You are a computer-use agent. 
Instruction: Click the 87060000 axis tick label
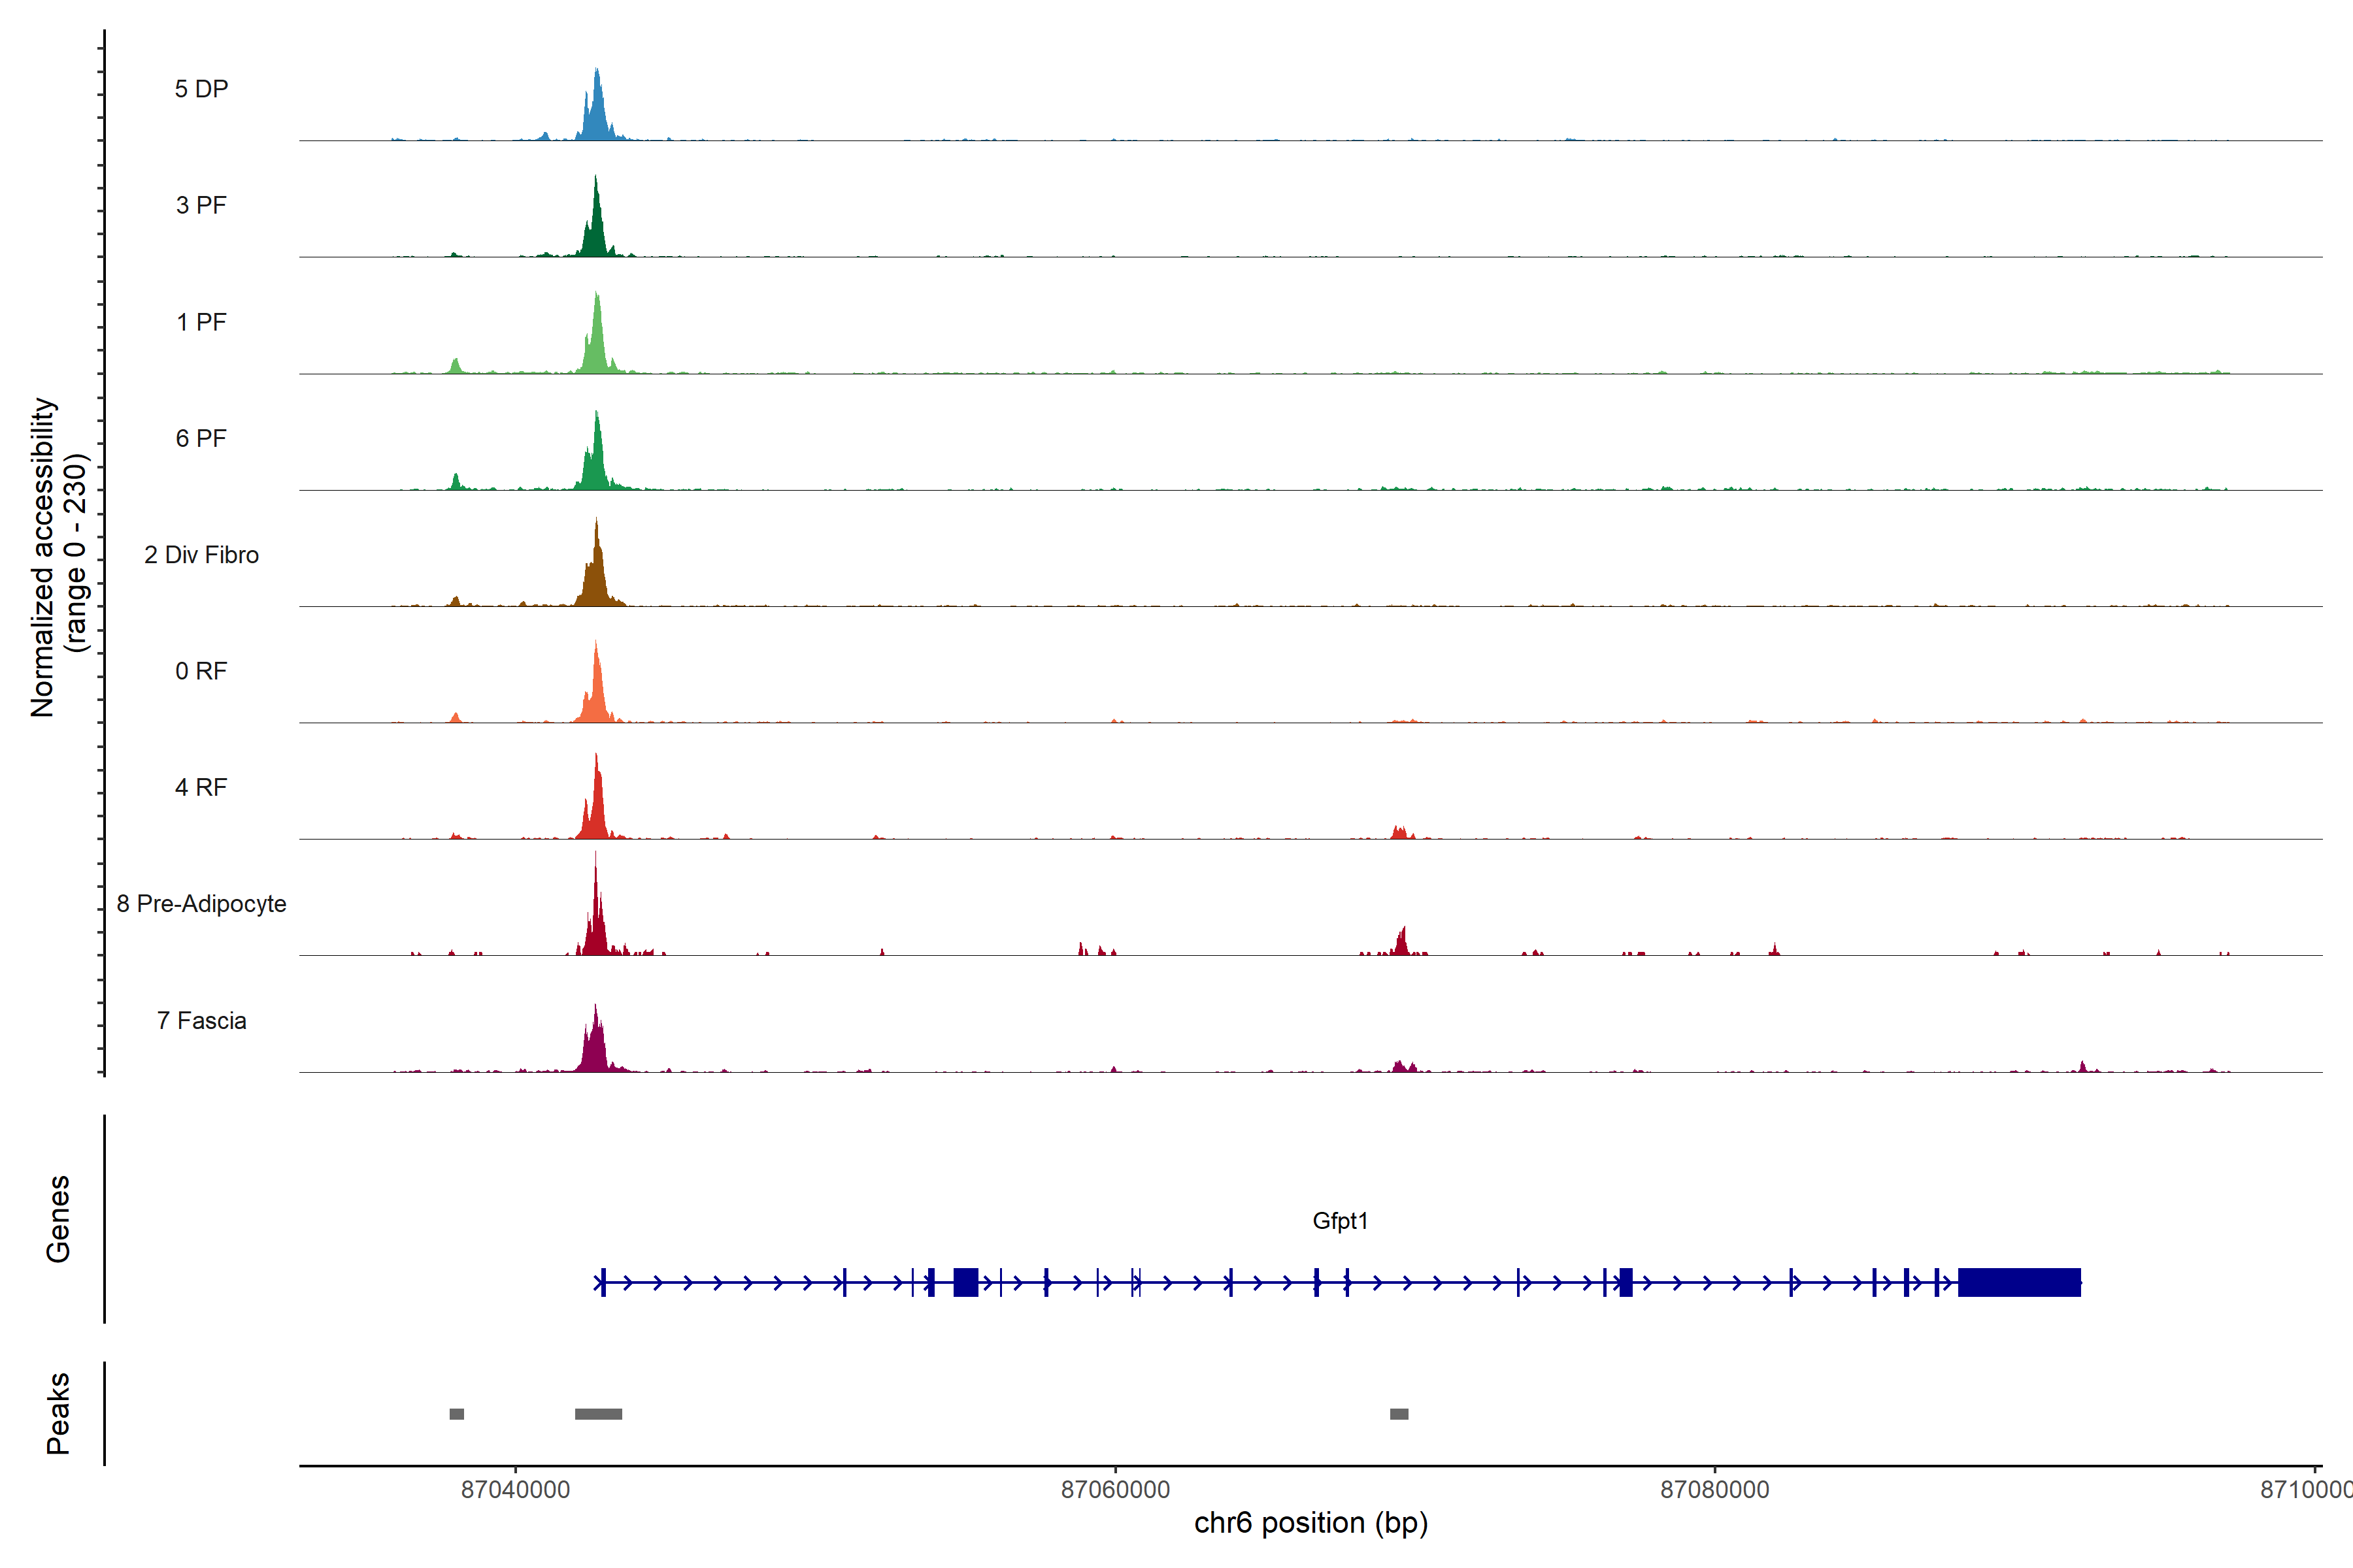coord(1114,1489)
